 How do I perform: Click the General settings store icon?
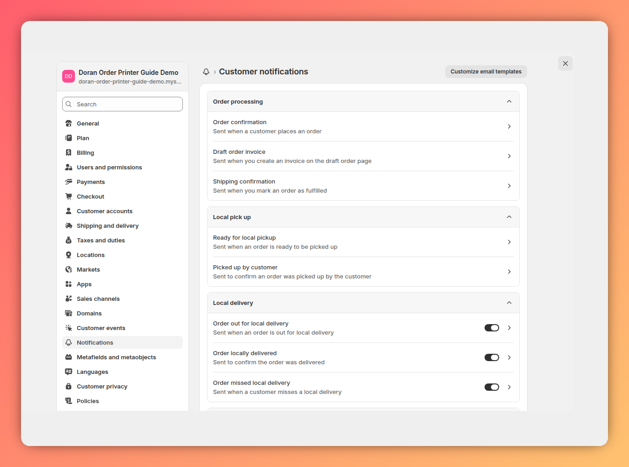(69, 123)
